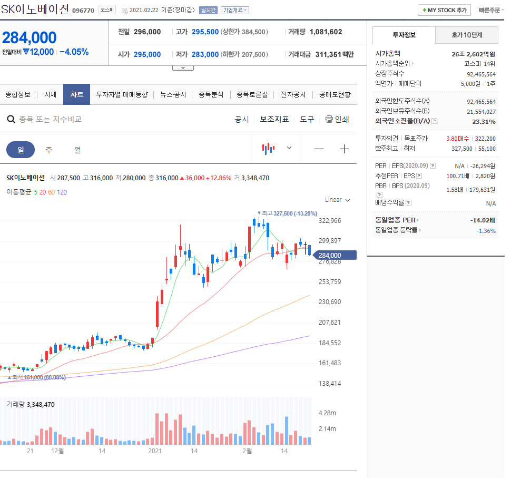
Task: Click help icon next to 외국인소진율(B/A)
Action: pyautogui.click(x=434, y=121)
